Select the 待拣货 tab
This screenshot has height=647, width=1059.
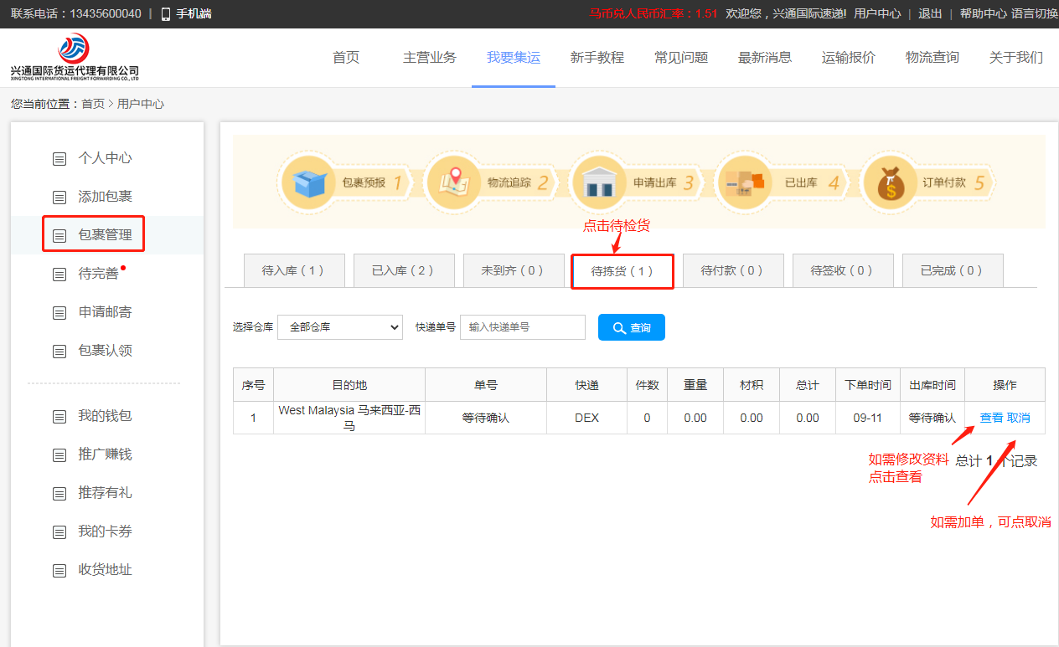pyautogui.click(x=622, y=271)
